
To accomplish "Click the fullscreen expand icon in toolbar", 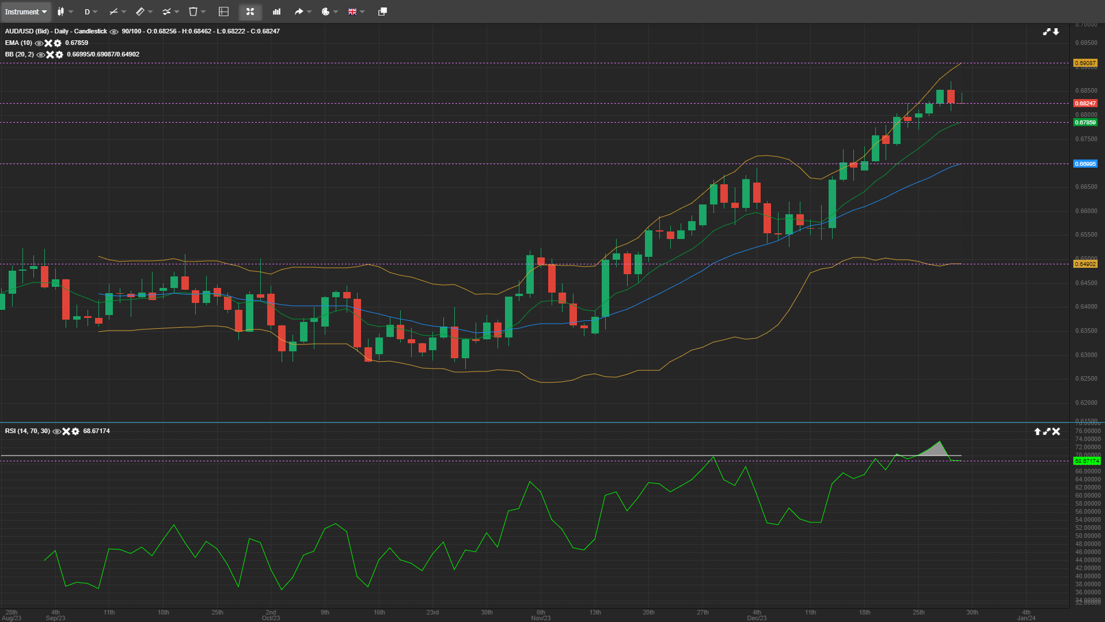I will 250,12.
